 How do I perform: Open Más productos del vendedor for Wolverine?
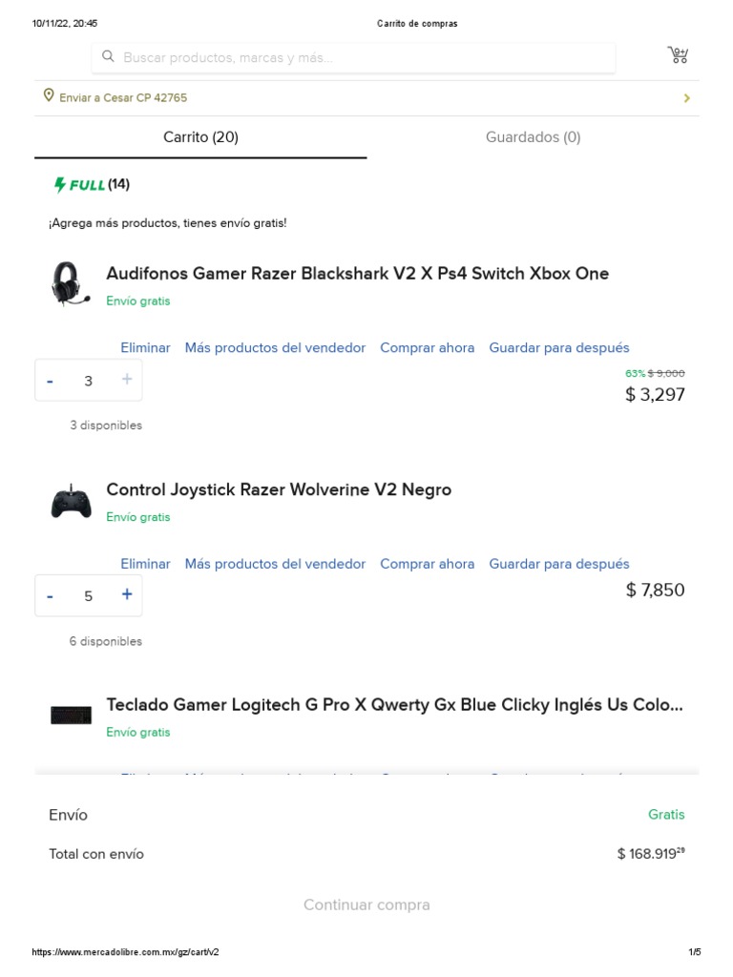pos(275,564)
